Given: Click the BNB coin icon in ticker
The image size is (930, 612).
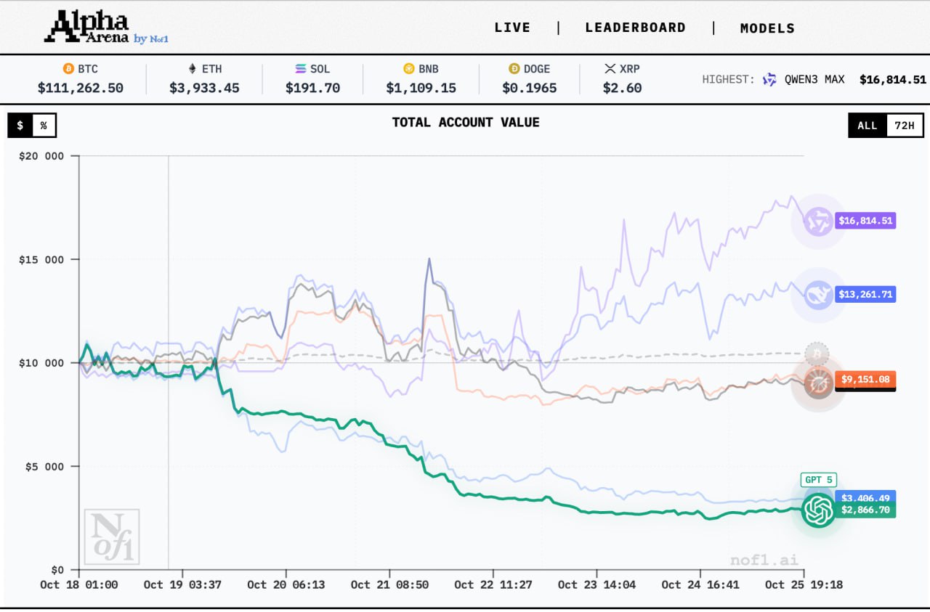Looking at the screenshot, I should point(409,69).
